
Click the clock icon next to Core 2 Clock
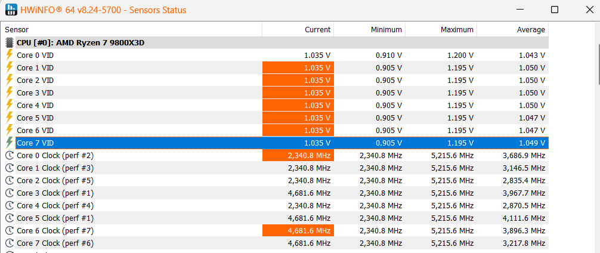click(10, 180)
